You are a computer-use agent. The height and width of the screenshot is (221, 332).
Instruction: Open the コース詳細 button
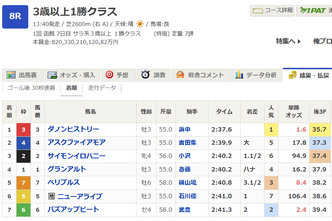tap(272, 11)
